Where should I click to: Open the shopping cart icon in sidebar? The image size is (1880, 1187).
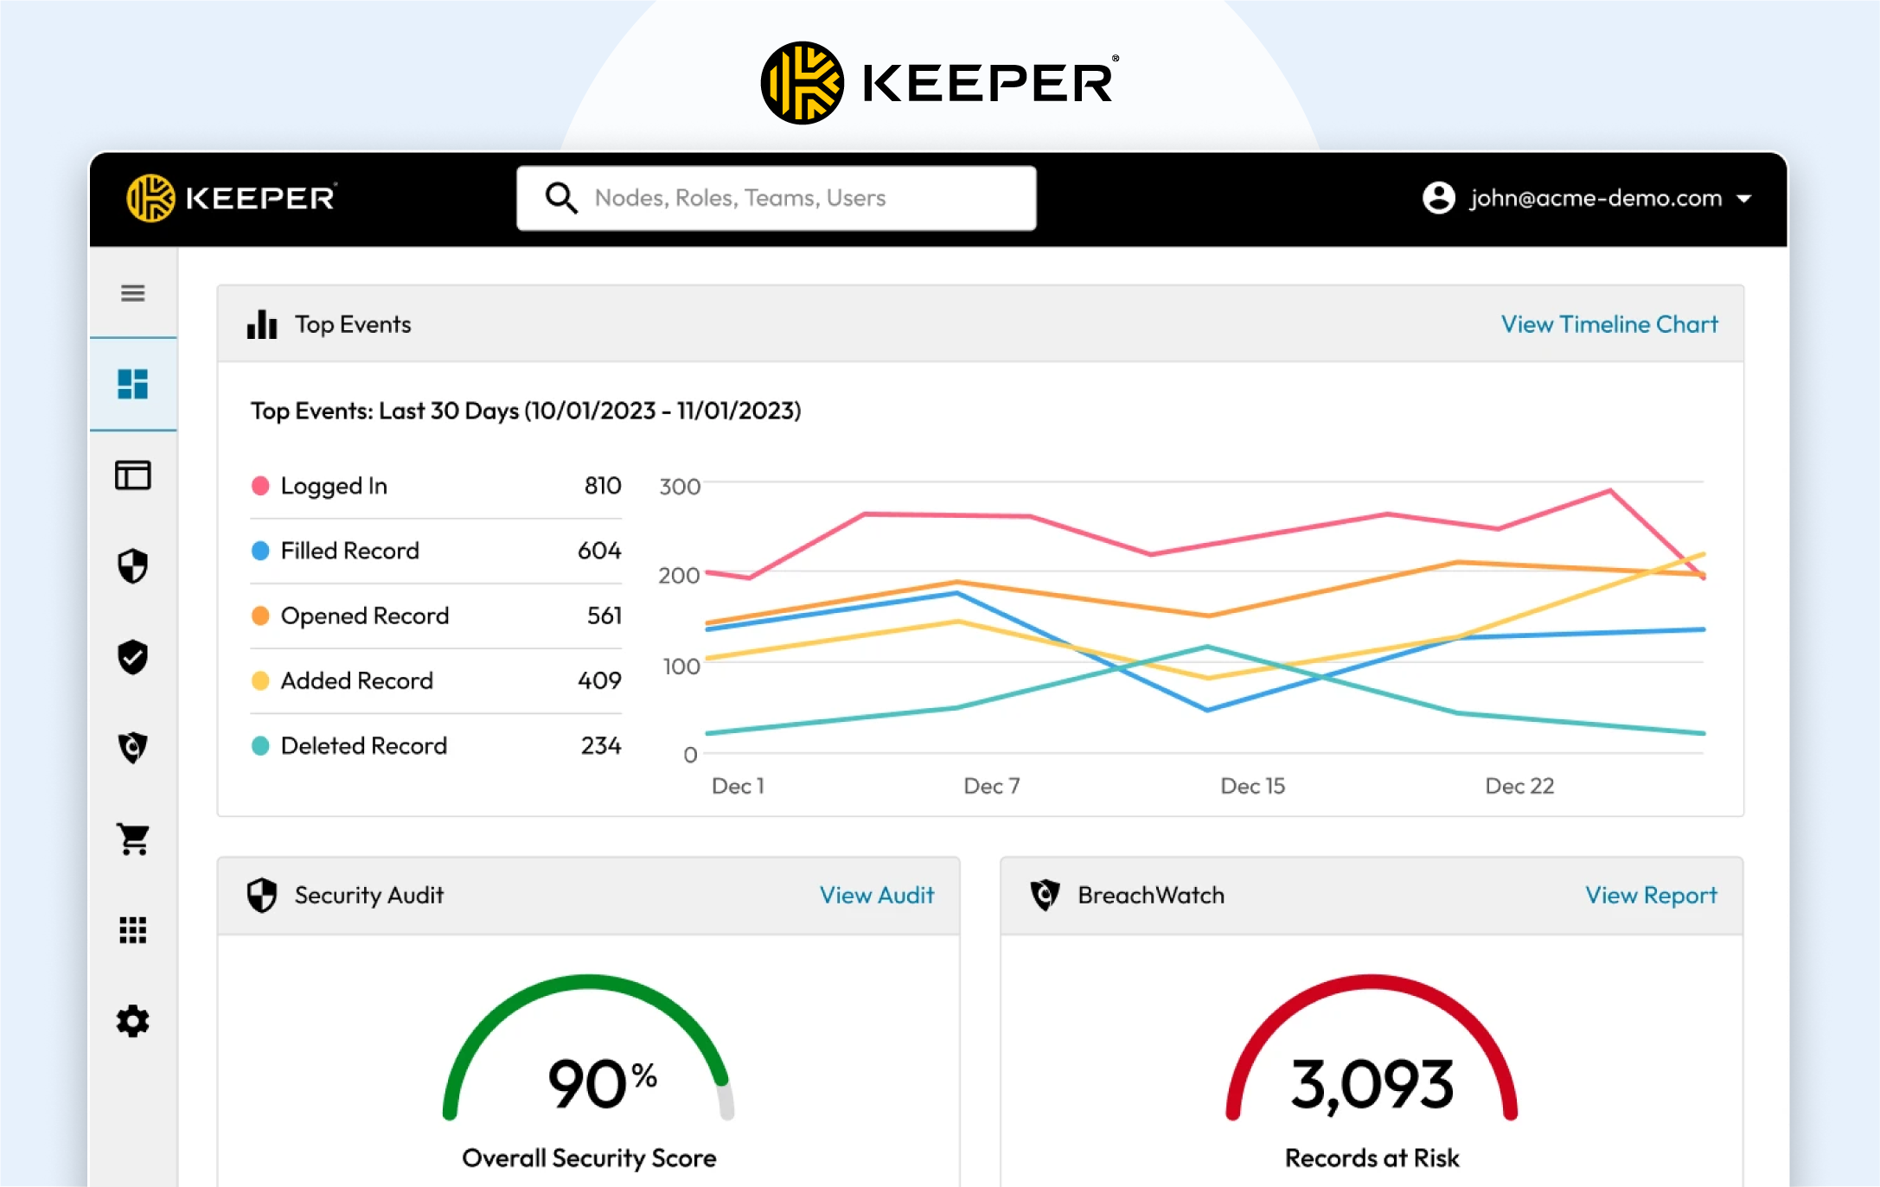tap(133, 839)
